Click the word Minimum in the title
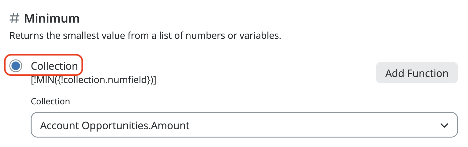468x147 pixels. 52,19
